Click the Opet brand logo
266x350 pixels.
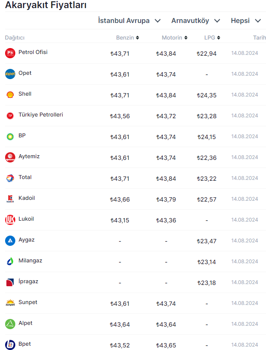[10, 74]
